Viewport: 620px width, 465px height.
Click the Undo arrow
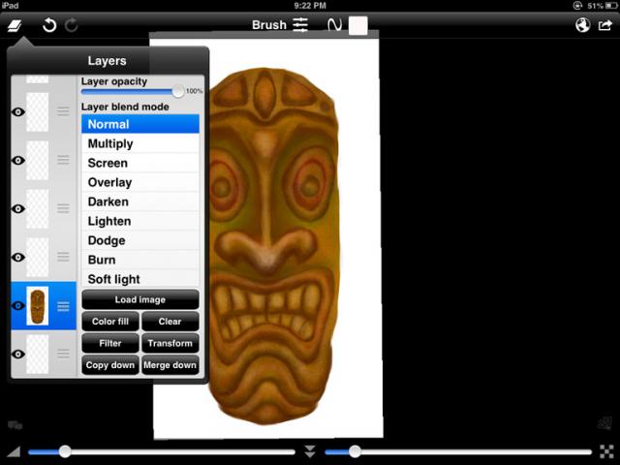(x=49, y=25)
